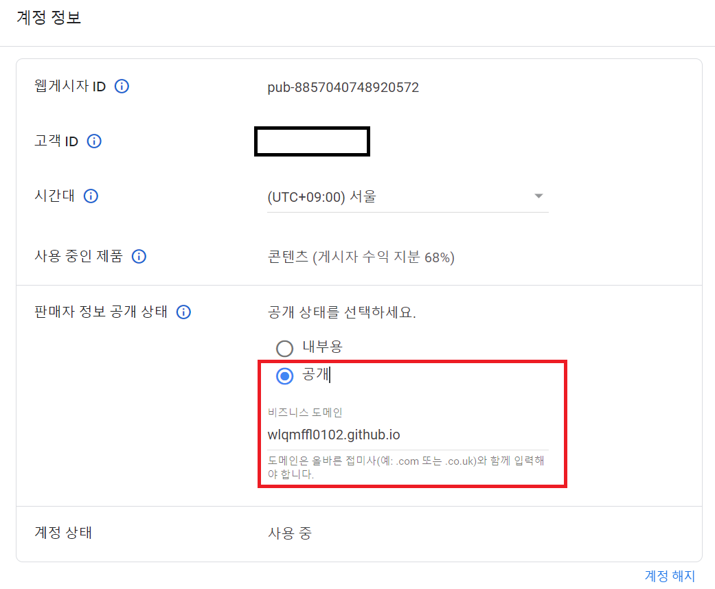Click the publisher ID pub-8857040748920572

point(343,87)
